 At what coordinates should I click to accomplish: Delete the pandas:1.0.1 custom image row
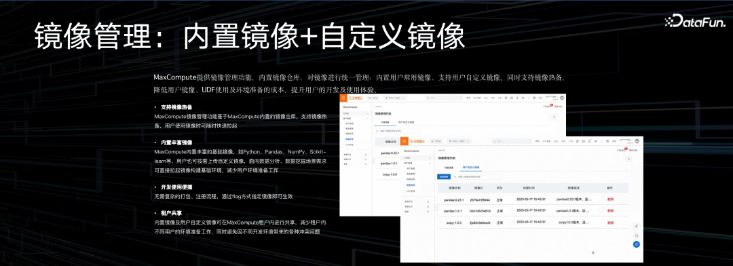pos(610,211)
